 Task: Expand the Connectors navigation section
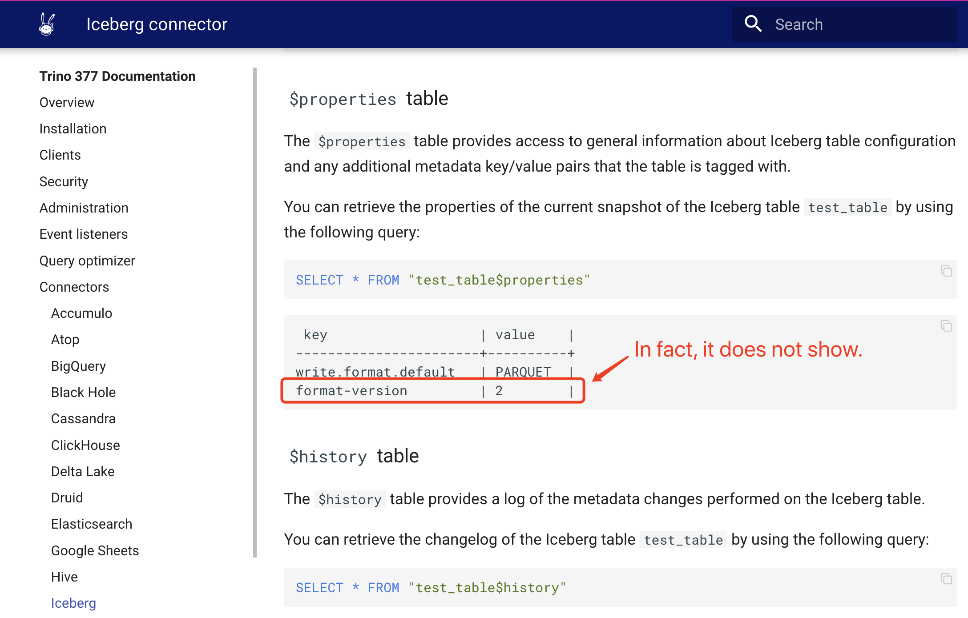coord(74,287)
